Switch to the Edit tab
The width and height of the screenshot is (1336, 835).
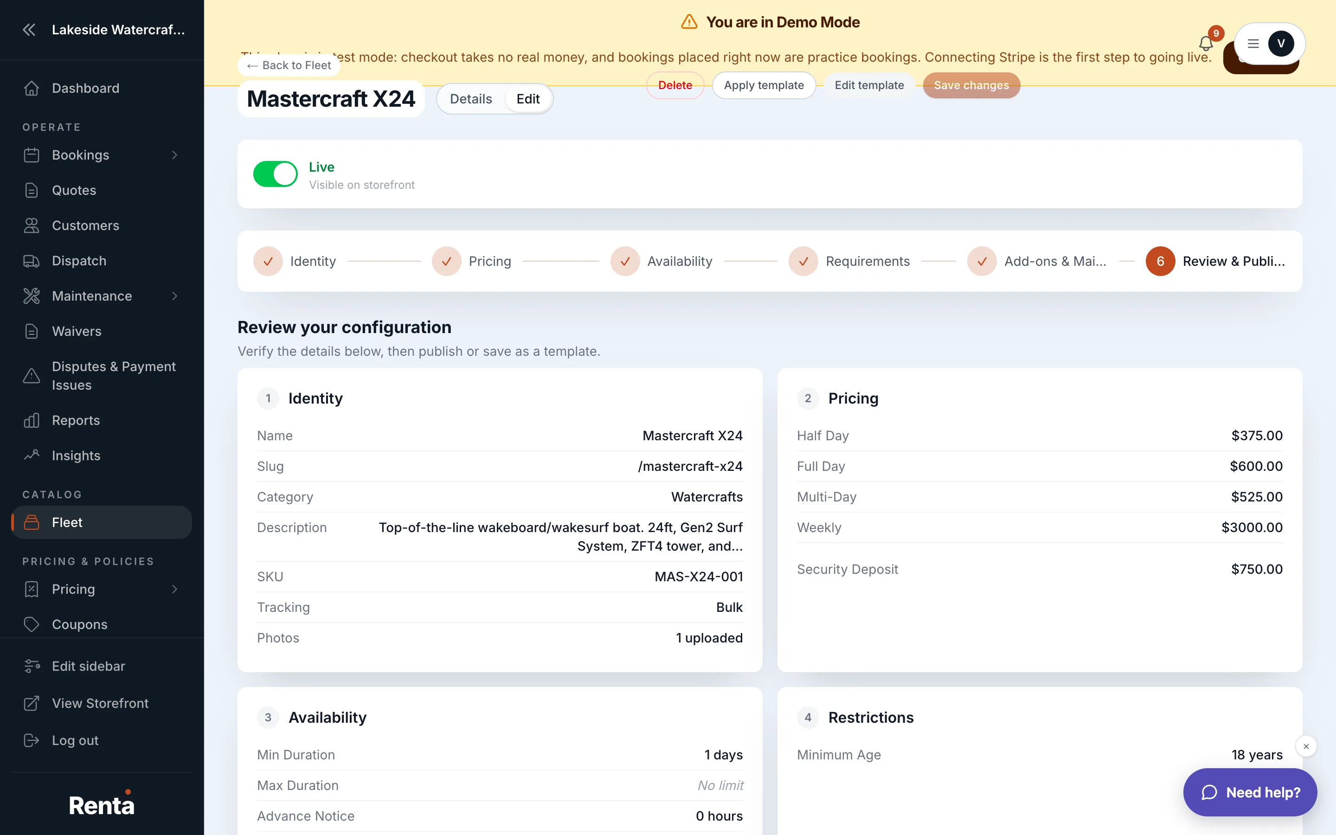(x=528, y=99)
